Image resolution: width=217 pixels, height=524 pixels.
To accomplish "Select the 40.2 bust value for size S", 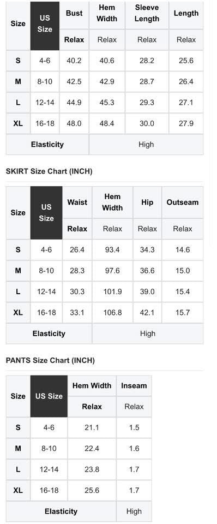I will tap(74, 61).
